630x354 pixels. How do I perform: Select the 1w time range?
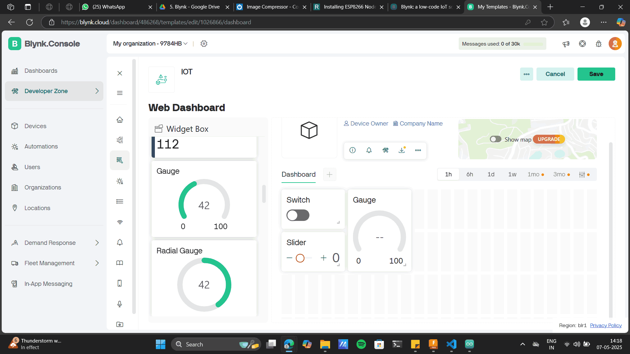click(x=513, y=174)
